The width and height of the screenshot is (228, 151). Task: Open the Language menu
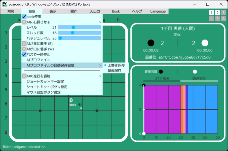click(158, 11)
